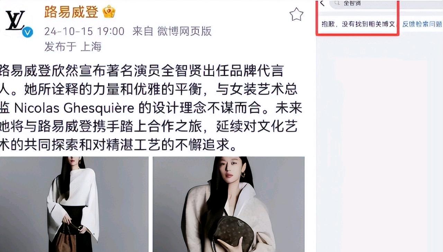
Task: Click the 抱歉,没有找到相关博文 message
Action: [x=358, y=25]
